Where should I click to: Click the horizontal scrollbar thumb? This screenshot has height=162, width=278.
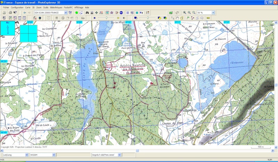[137, 151]
